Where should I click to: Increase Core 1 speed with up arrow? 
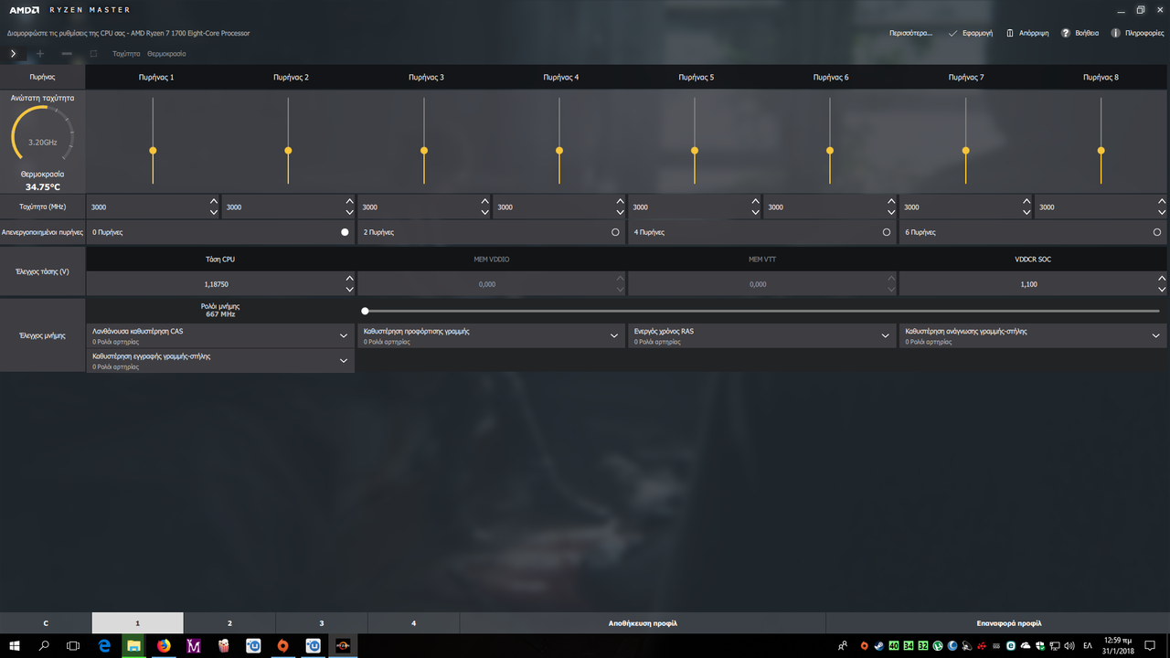tap(214, 202)
